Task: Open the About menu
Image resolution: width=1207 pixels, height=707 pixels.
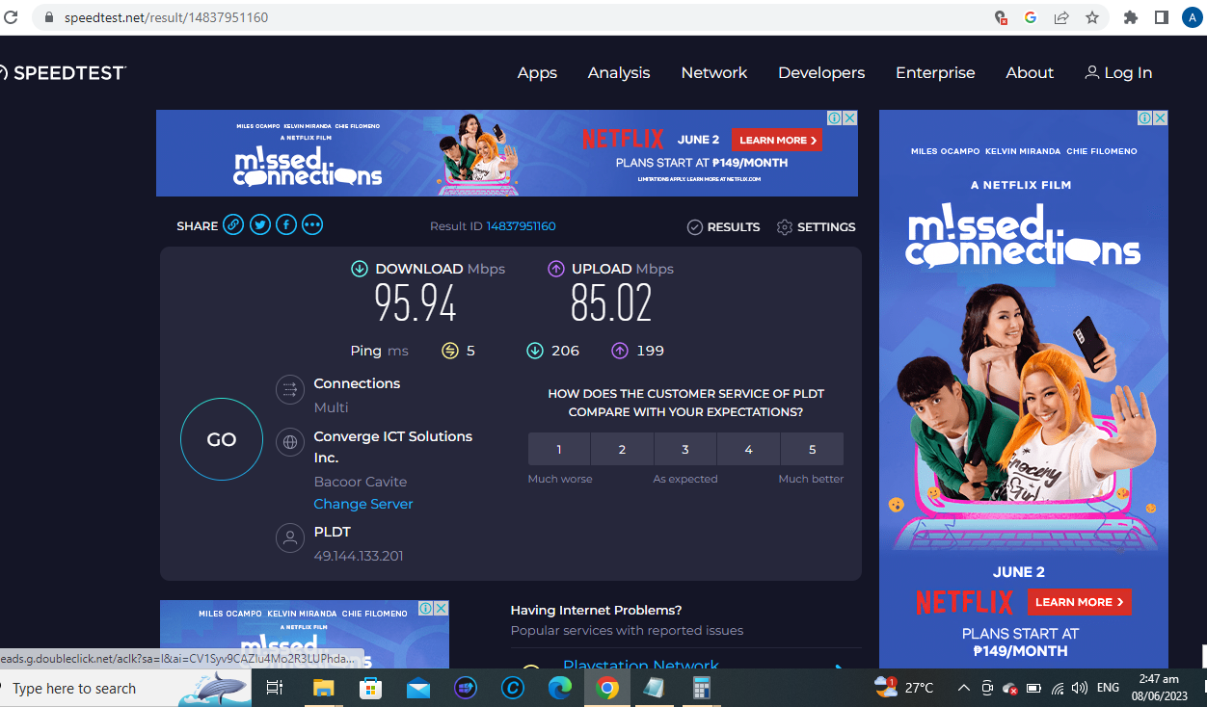Action: pos(1030,72)
